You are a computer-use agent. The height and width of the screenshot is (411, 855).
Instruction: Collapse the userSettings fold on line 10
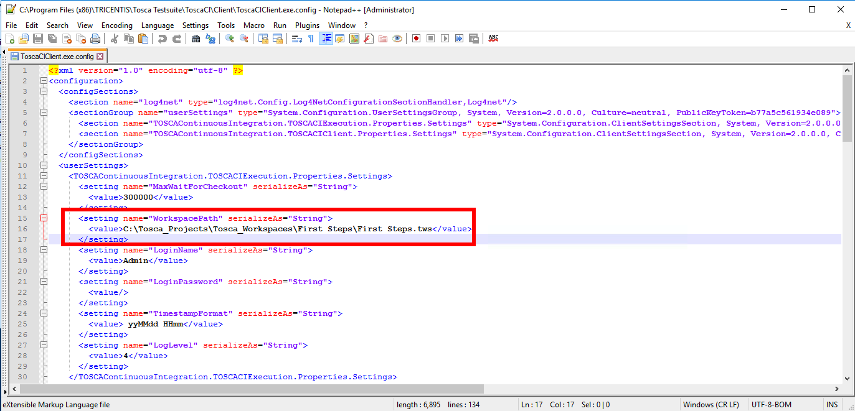pos(44,165)
